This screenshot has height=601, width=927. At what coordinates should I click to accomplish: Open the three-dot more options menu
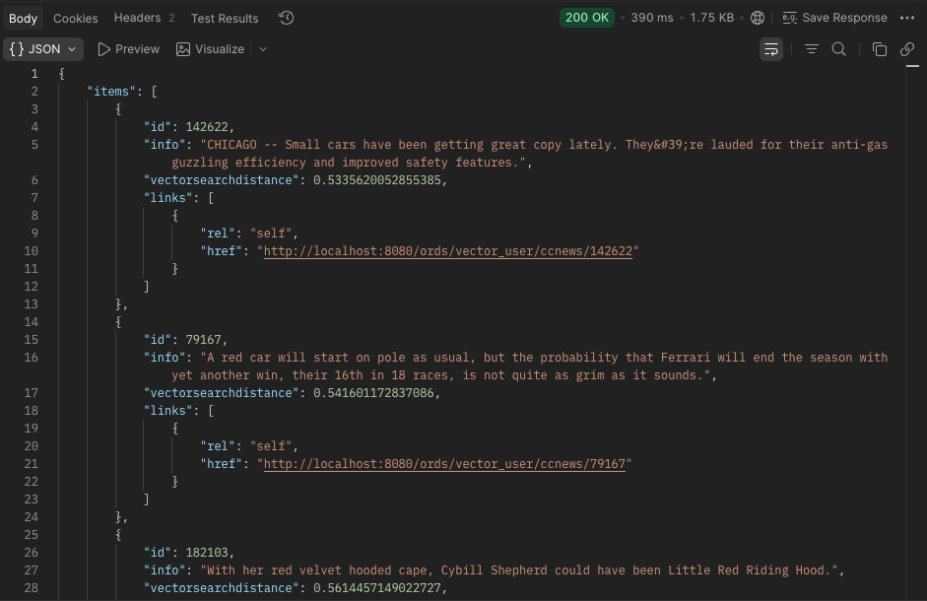907,18
